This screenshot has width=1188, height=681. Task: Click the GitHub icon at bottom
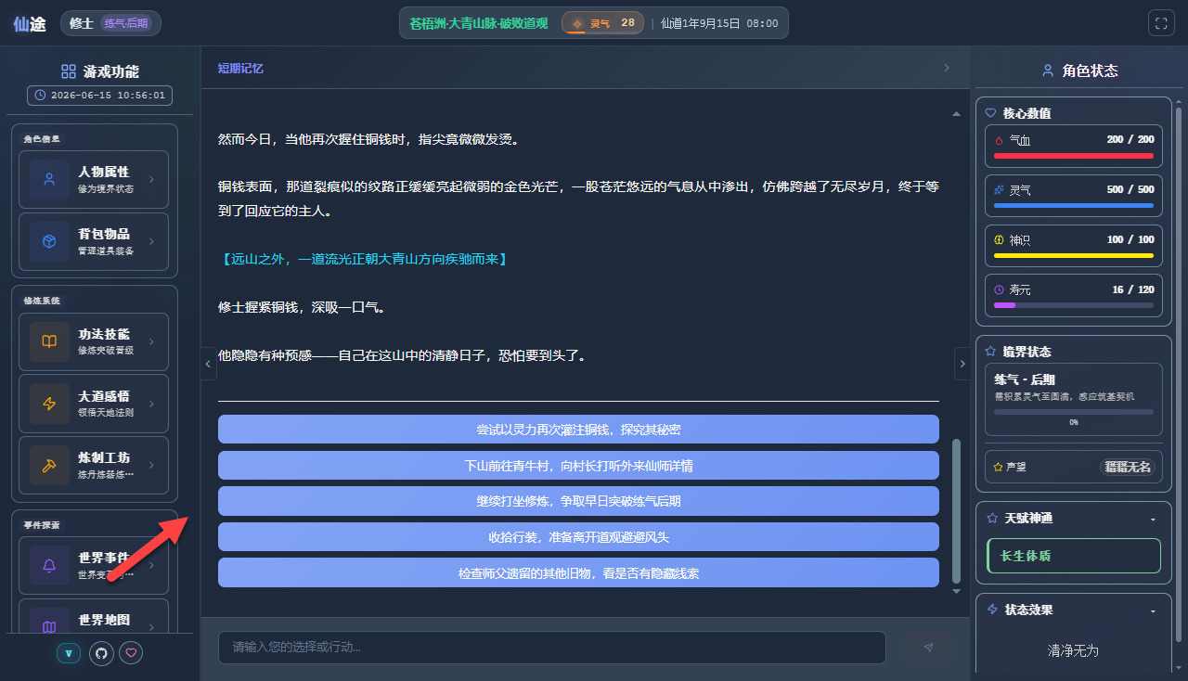click(101, 653)
